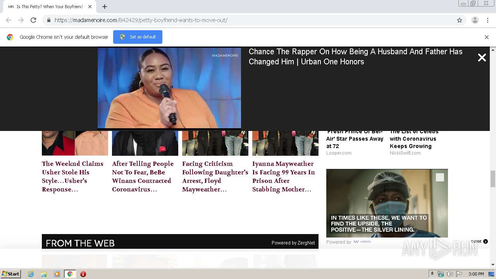496x279 pixels.
Task: Close the floating video player overlay
Action: pyautogui.click(x=482, y=58)
